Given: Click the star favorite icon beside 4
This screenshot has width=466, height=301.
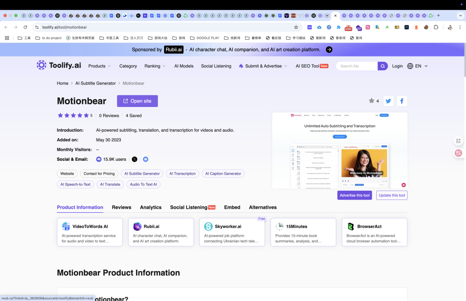Looking at the screenshot, I should [372, 101].
